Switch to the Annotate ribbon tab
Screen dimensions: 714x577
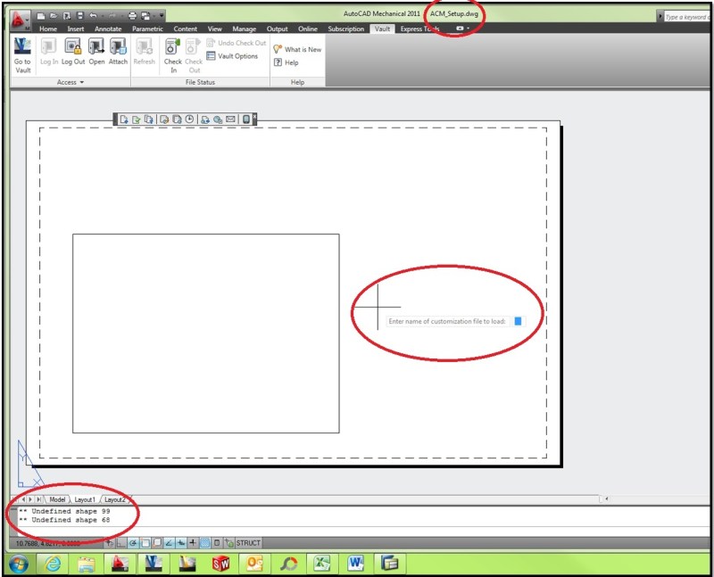pyautogui.click(x=108, y=29)
